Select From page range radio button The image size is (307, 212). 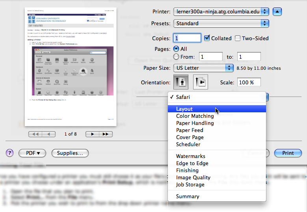pos(176,57)
